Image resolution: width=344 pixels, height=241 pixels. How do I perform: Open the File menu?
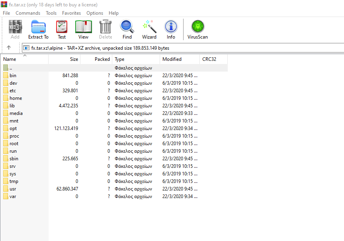point(6,13)
